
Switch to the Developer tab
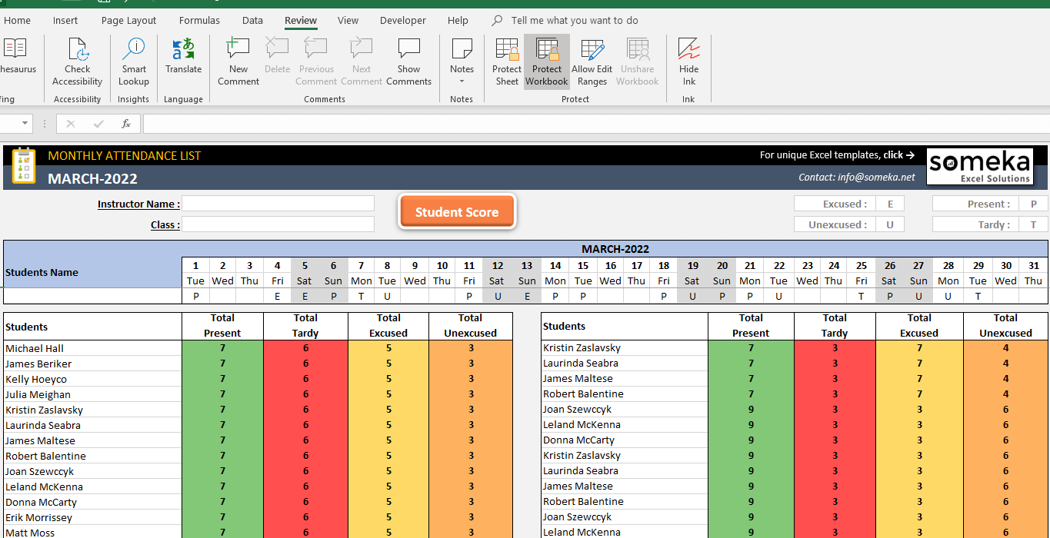click(x=402, y=20)
